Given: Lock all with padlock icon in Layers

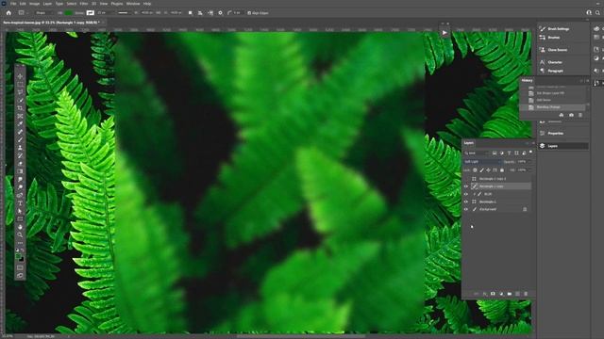Looking at the screenshot, I should click(x=502, y=169).
